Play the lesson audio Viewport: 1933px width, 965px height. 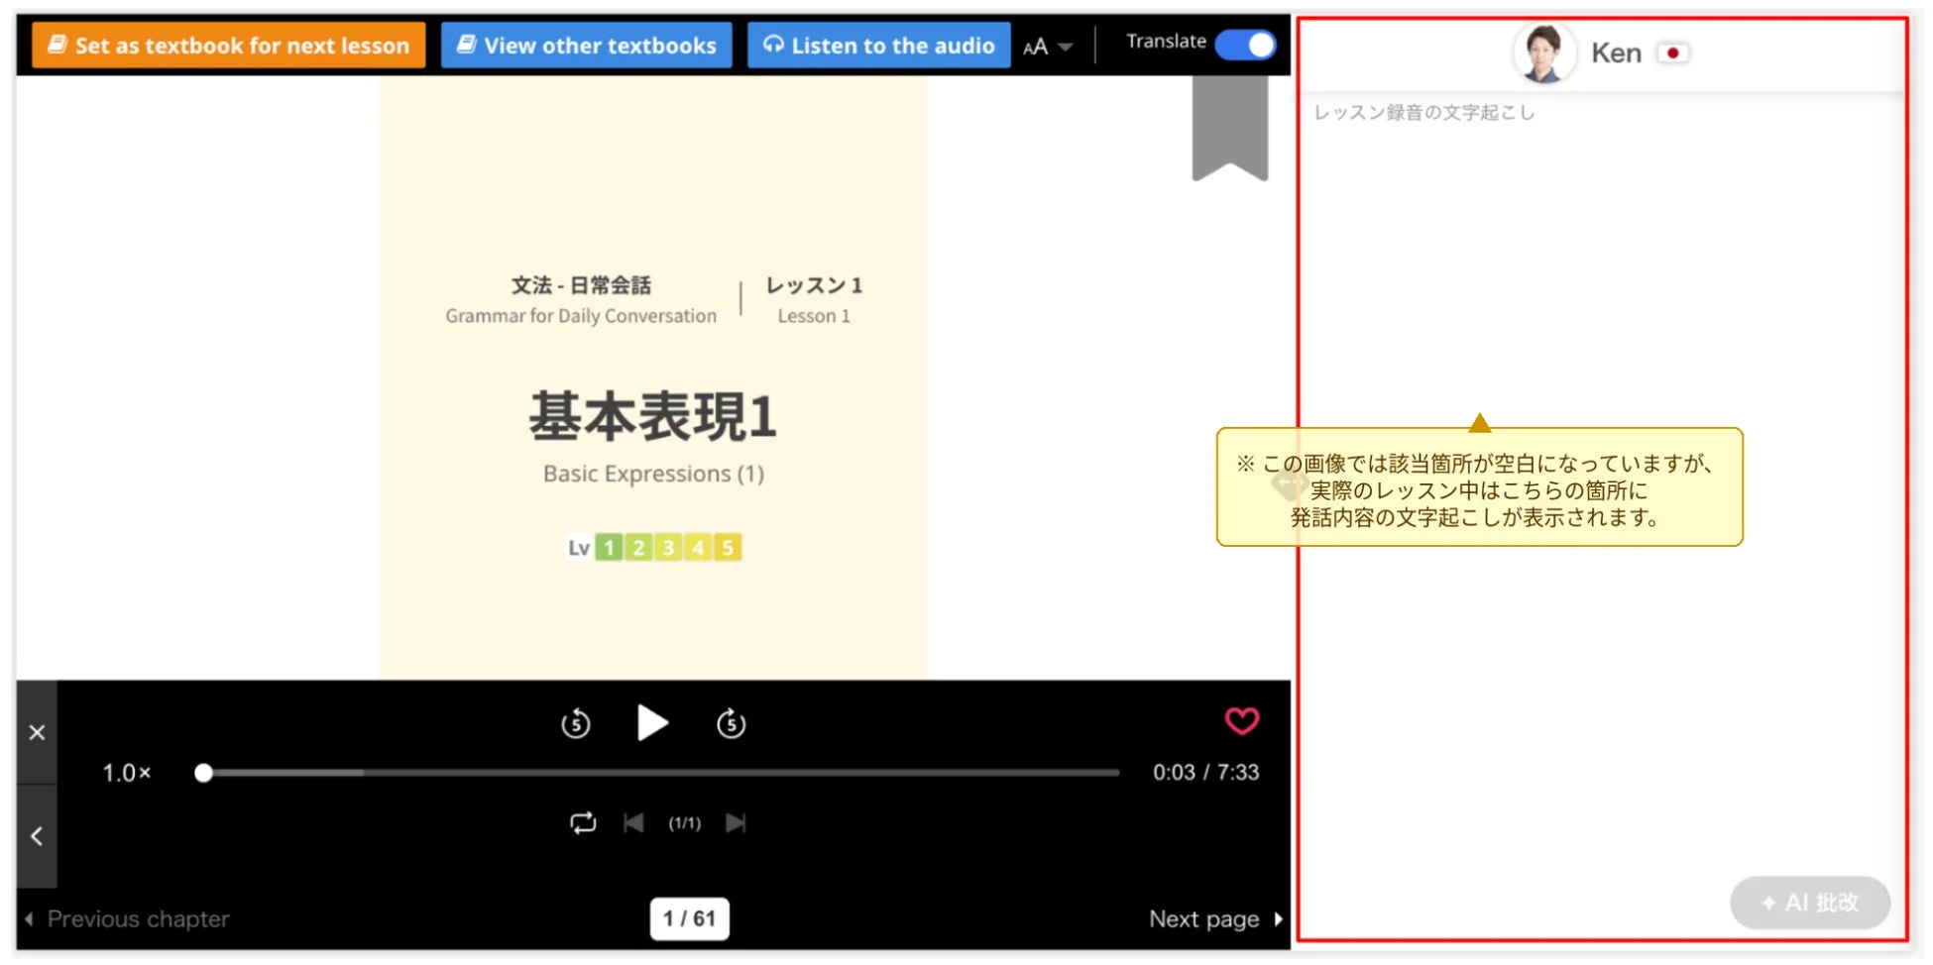tap(651, 723)
